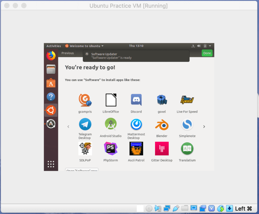This screenshot has width=259, height=214.
Task: Select the LibreOffice app icon
Action: coord(111,100)
